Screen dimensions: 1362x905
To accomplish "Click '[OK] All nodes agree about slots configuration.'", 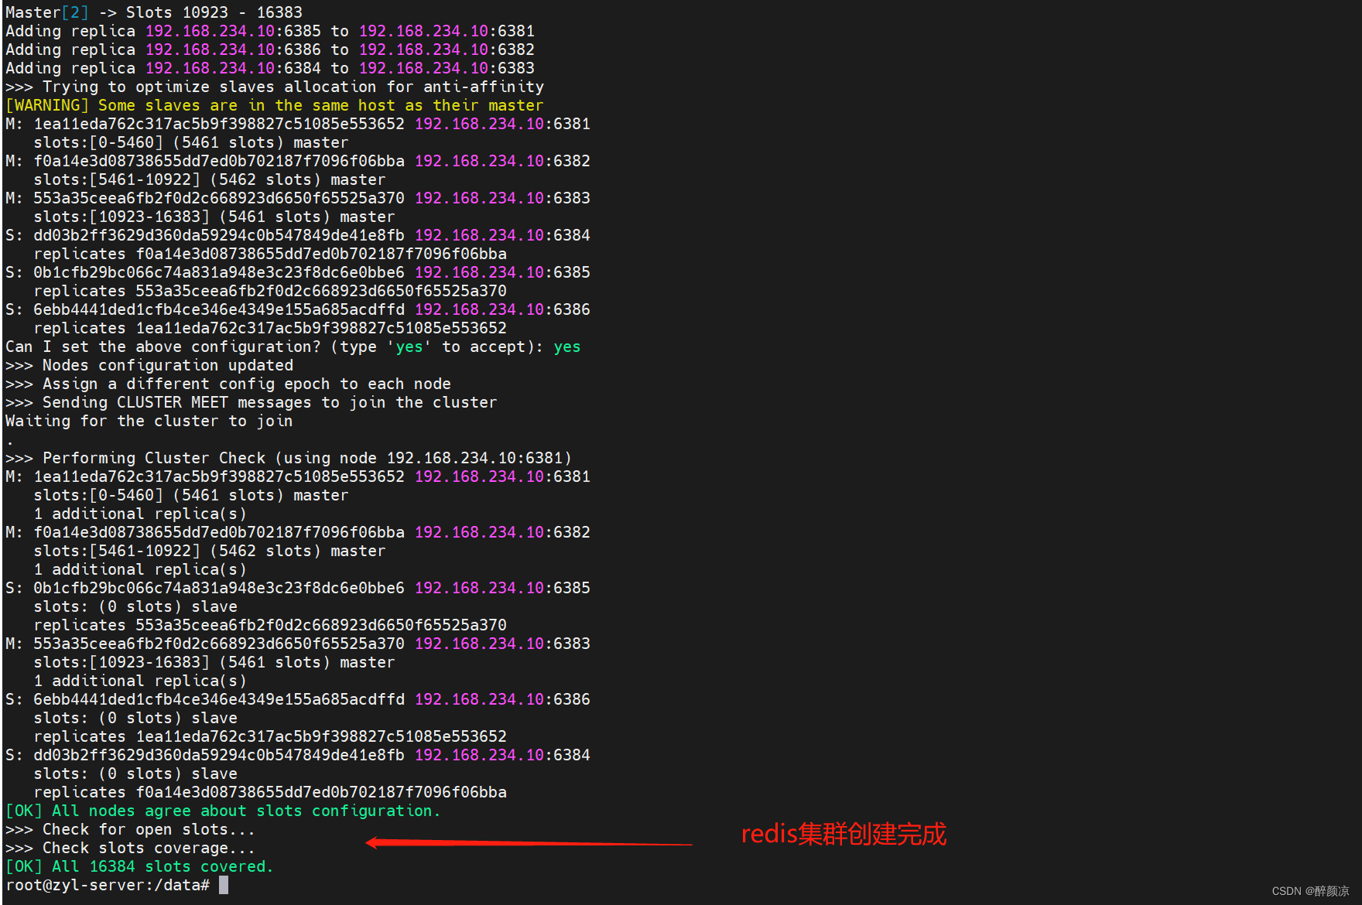I will 223,811.
